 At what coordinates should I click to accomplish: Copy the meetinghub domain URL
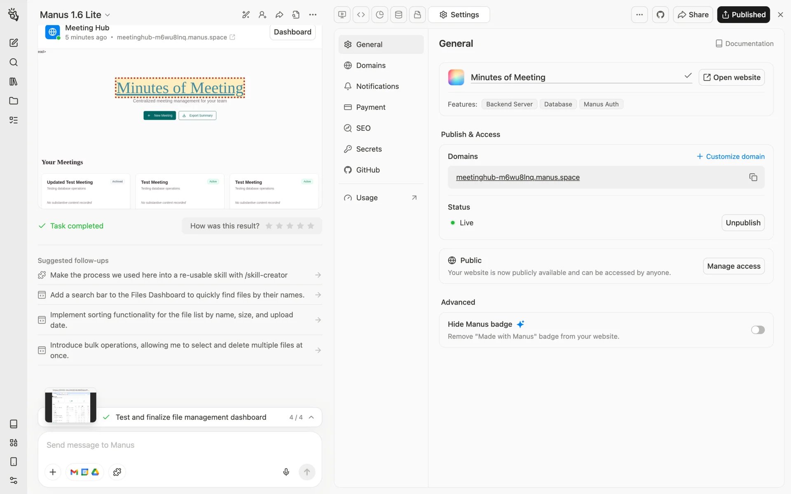click(x=753, y=177)
